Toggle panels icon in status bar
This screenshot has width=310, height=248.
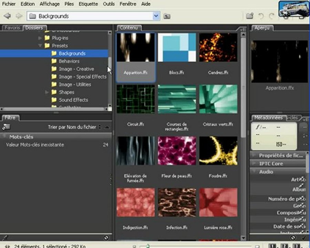[x=7, y=246]
